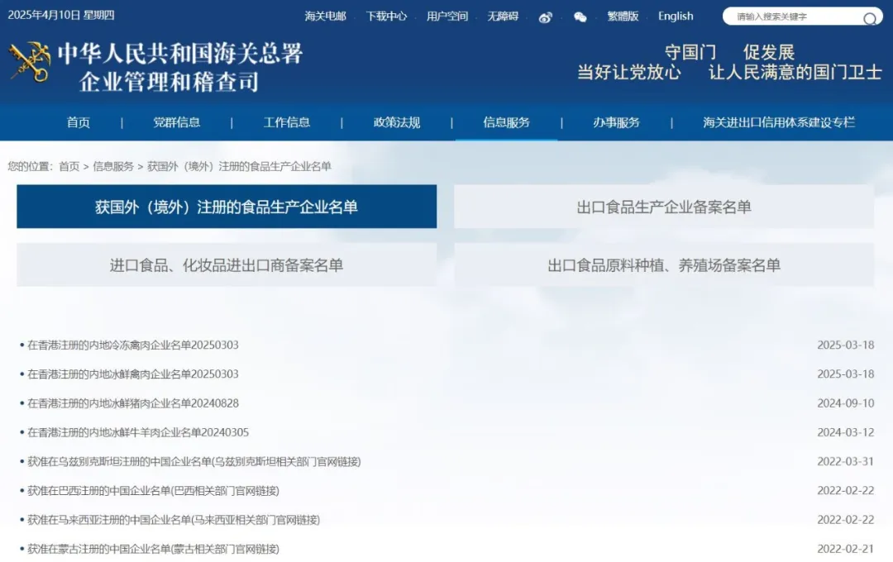Switch to 进口食品、化妆品进出口商备案名单 tab
Screen dimensions: 893x562
(227, 265)
